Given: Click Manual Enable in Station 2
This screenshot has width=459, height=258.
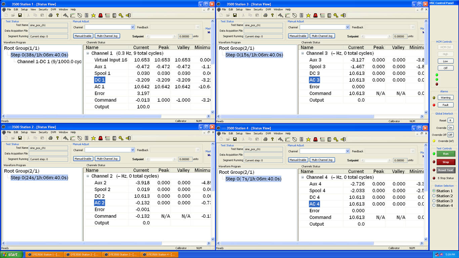Looking at the screenshot, I should click(83, 159).
